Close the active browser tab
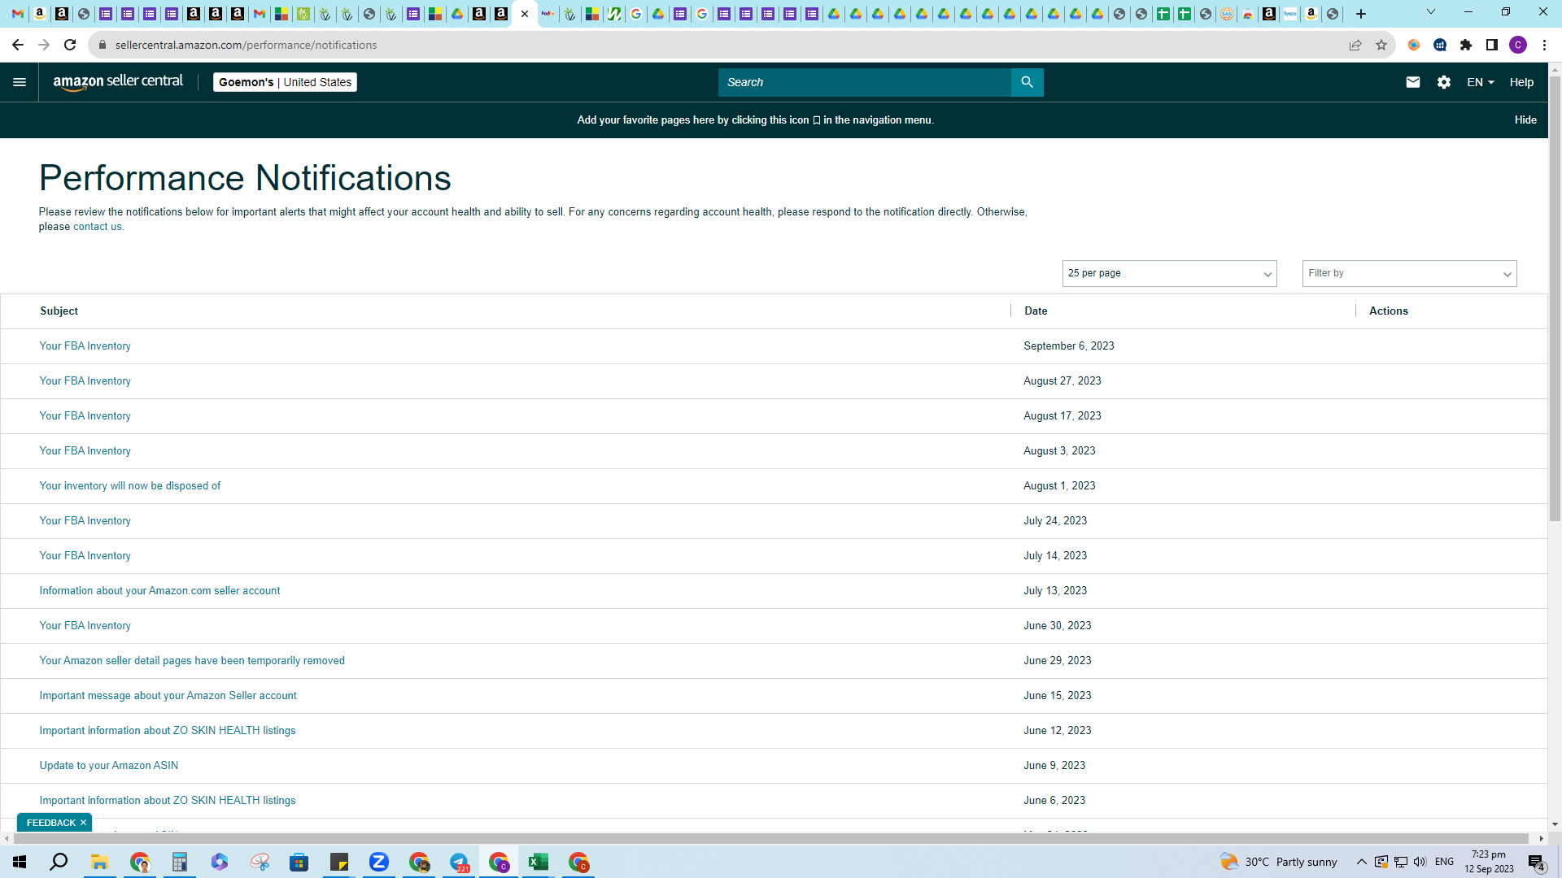The width and height of the screenshot is (1562, 878). pos(525,14)
